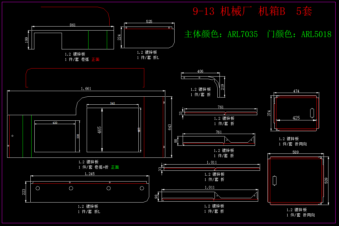Select the green 门颜色 ARL5018 text
This screenshot has width=339, height=226.
(299, 34)
